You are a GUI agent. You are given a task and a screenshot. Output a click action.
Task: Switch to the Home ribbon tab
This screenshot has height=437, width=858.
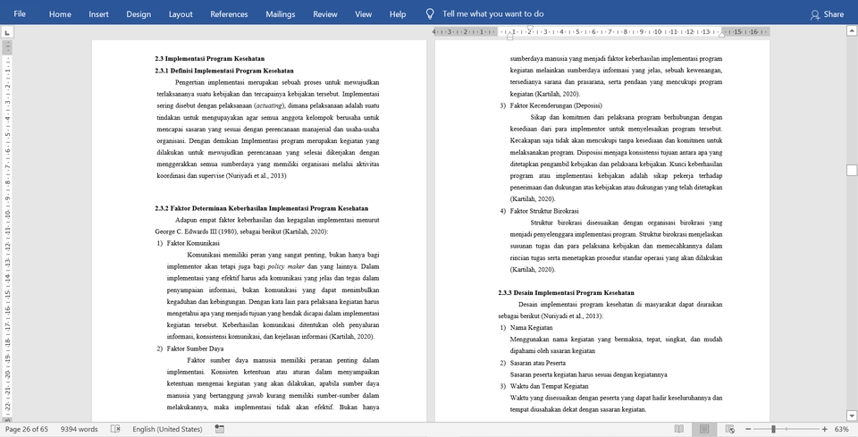60,14
